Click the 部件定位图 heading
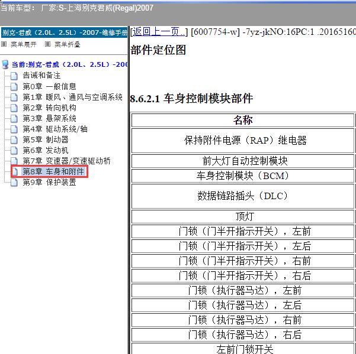Screen dimensions: 356x354 (158, 50)
